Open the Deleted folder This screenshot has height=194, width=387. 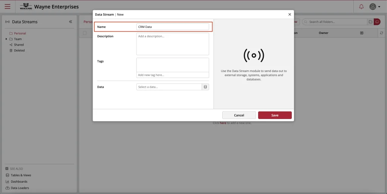click(19, 50)
